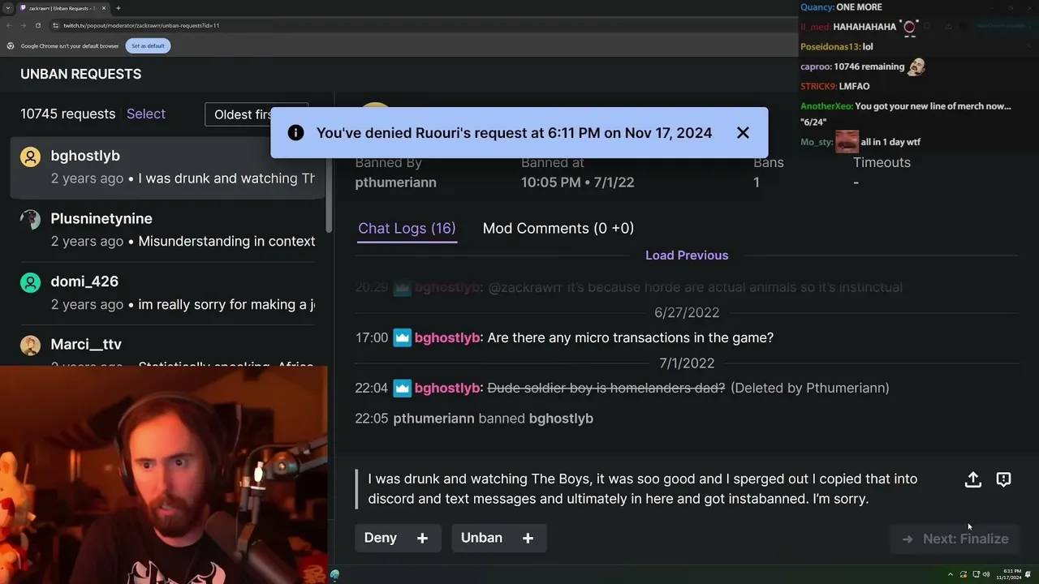Click the Deny button
The height and width of the screenshot is (584, 1039).
[397, 538]
